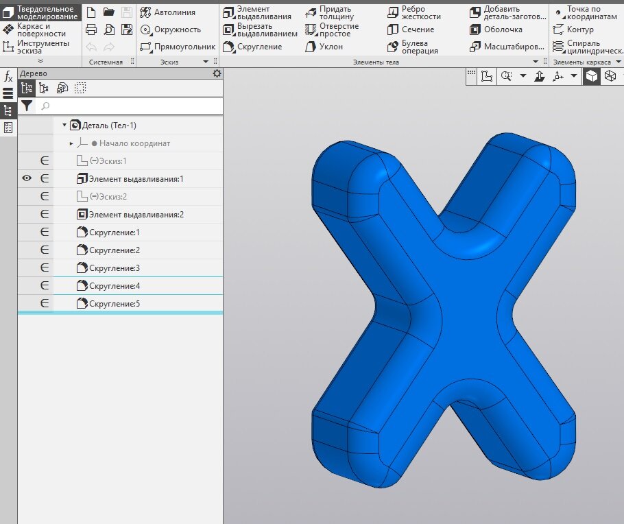The width and height of the screenshot is (624, 524).
Task: Choose Добавить деталь-заготовку command
Action: (x=508, y=13)
